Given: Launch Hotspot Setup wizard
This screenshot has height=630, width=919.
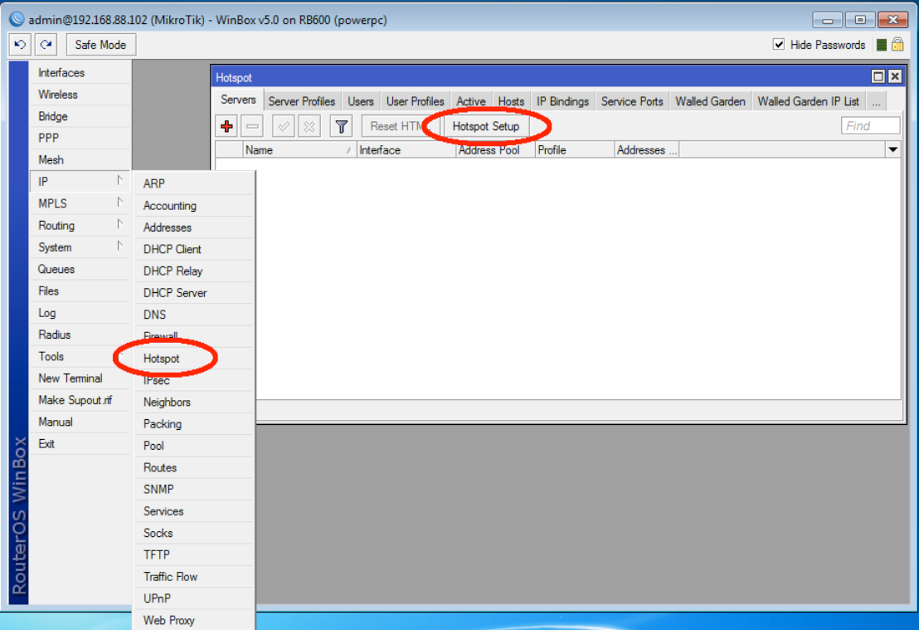Looking at the screenshot, I should tap(486, 126).
